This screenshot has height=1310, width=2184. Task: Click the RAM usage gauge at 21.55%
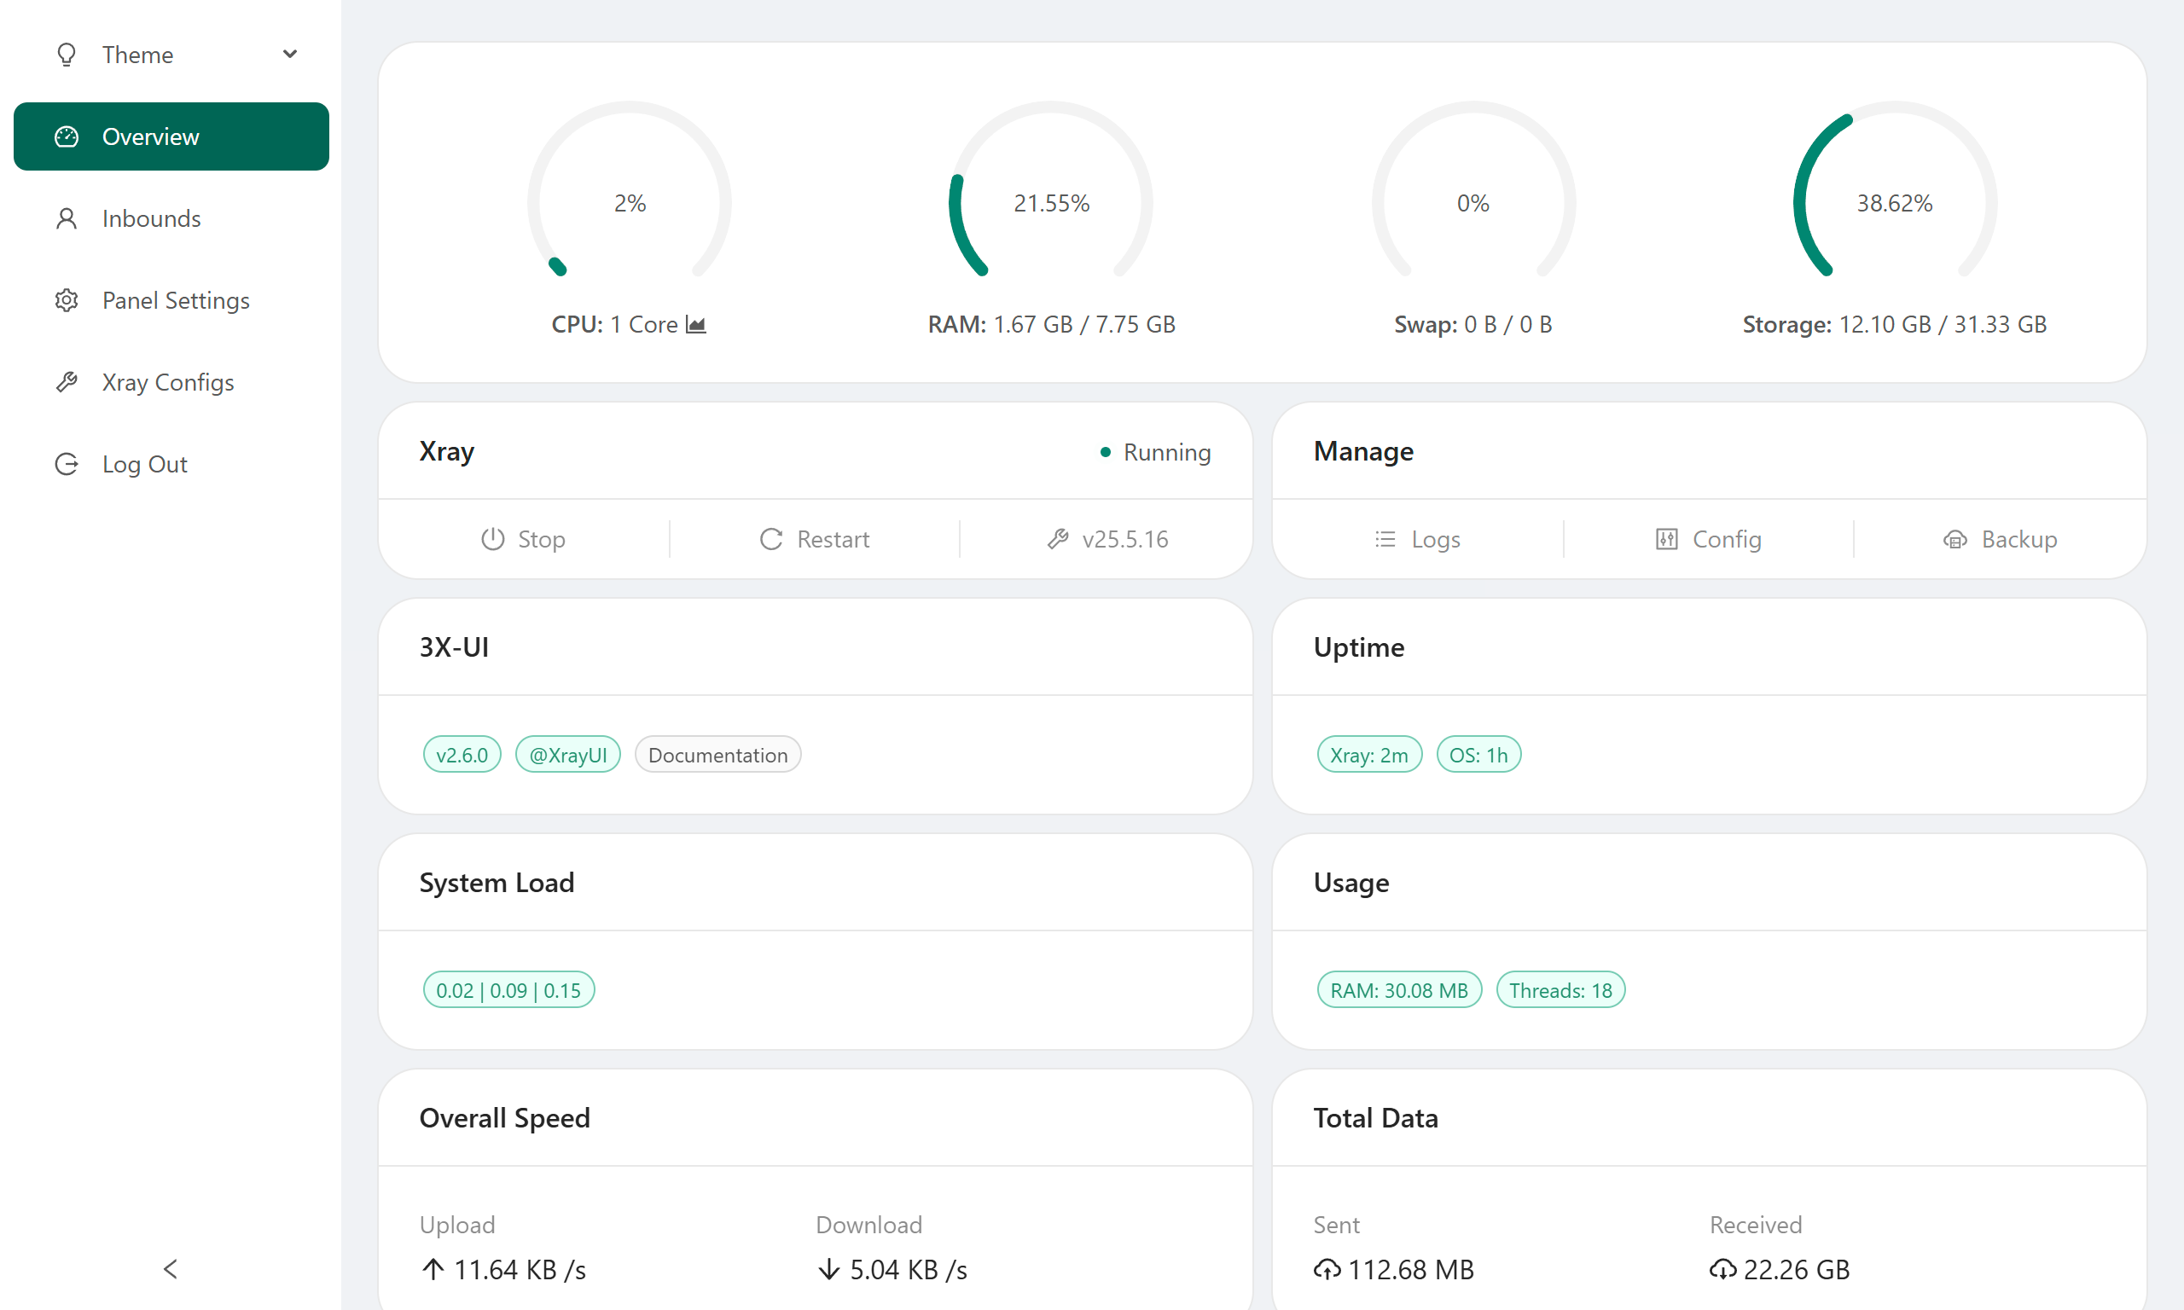pyautogui.click(x=1050, y=203)
